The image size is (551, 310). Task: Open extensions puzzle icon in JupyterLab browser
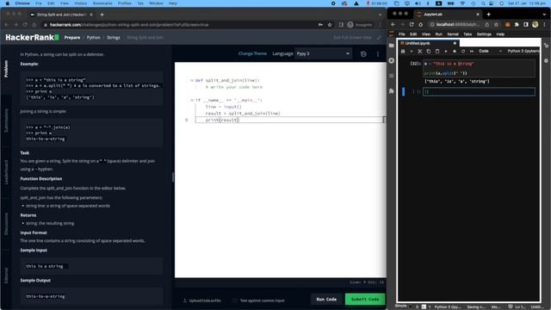(517, 25)
